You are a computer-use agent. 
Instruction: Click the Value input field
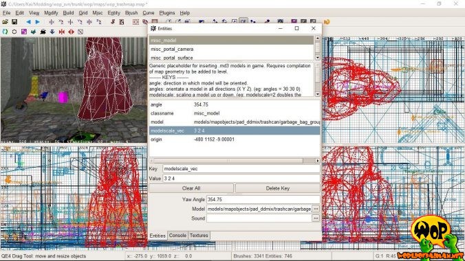(x=241, y=179)
